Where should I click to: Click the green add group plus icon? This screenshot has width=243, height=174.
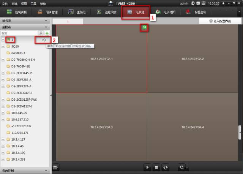[x=47, y=33]
